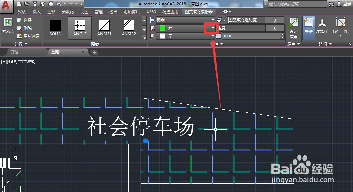Click the 登录 sign-in button
The image size is (353, 192).
pyautogui.click(x=344, y=4)
